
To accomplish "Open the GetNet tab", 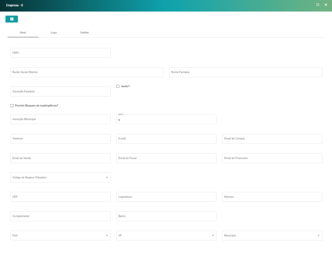I will click(x=85, y=33).
